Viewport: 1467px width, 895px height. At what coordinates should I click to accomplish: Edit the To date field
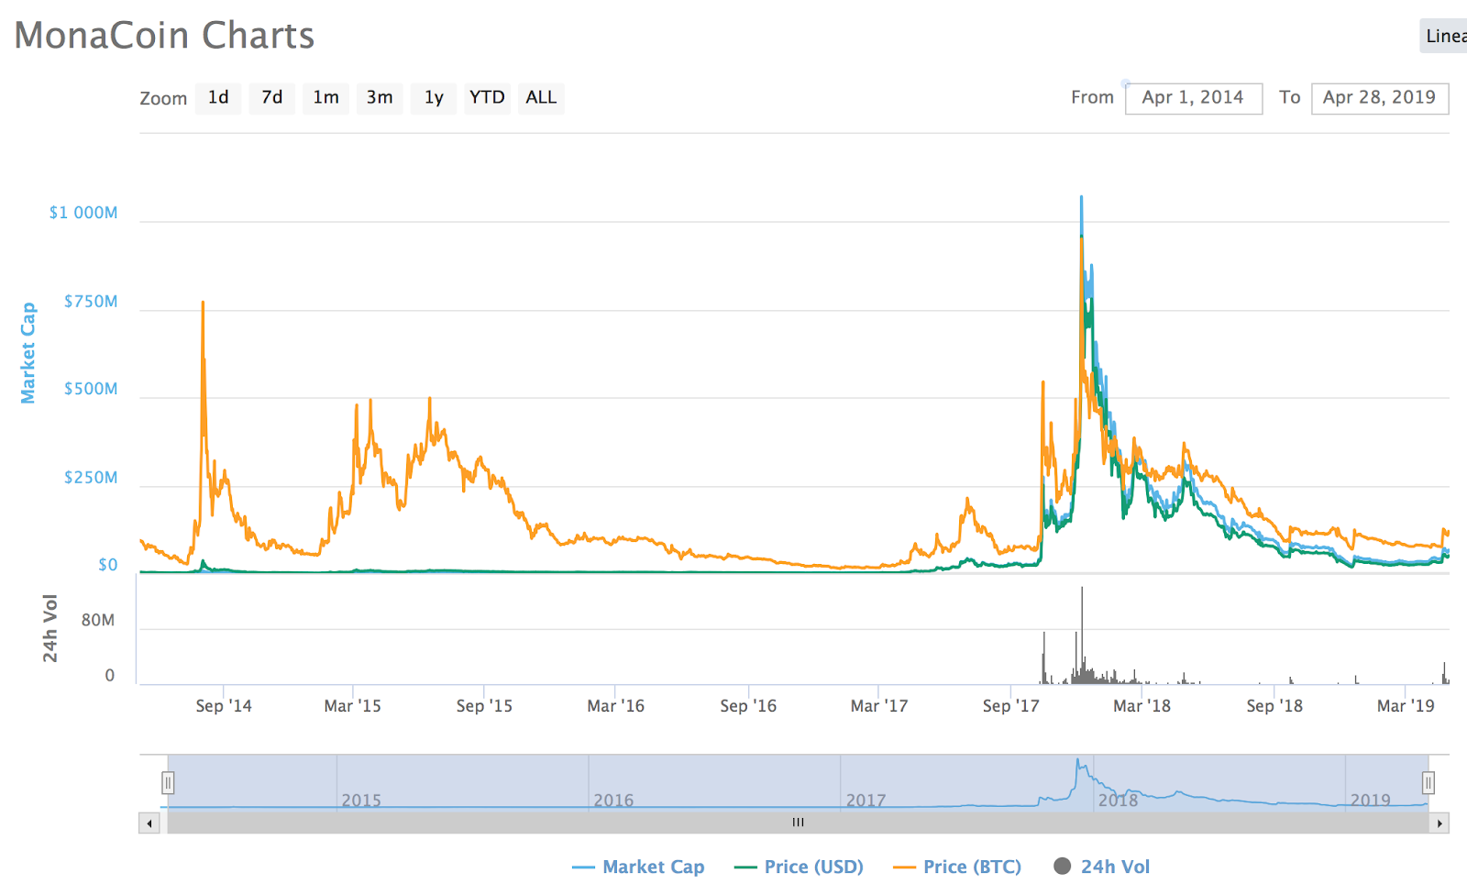tap(1380, 98)
